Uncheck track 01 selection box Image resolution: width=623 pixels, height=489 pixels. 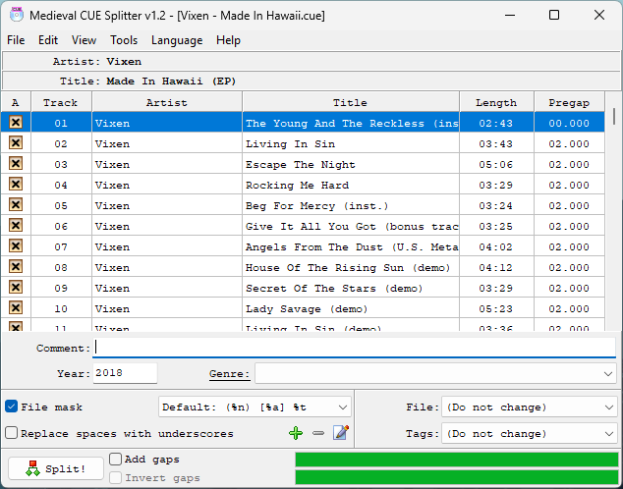coord(16,123)
